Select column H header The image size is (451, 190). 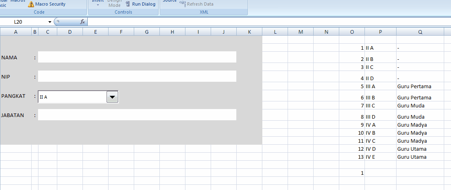coord(172,32)
